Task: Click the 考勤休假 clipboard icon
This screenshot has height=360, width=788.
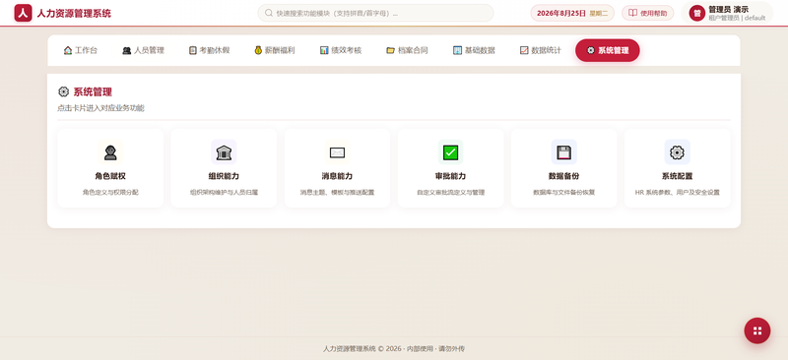Action: [x=193, y=50]
